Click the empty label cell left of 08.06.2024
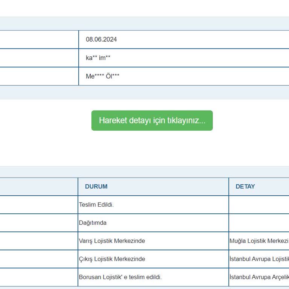The image size is (289, 289). click(x=39, y=40)
